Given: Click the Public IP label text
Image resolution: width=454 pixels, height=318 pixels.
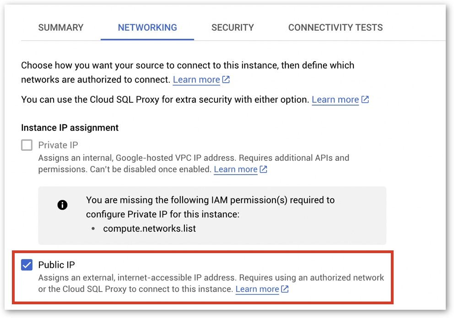Looking at the screenshot, I should pos(56,265).
